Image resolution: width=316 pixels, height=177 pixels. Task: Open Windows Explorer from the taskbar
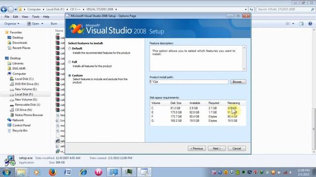coord(21,172)
